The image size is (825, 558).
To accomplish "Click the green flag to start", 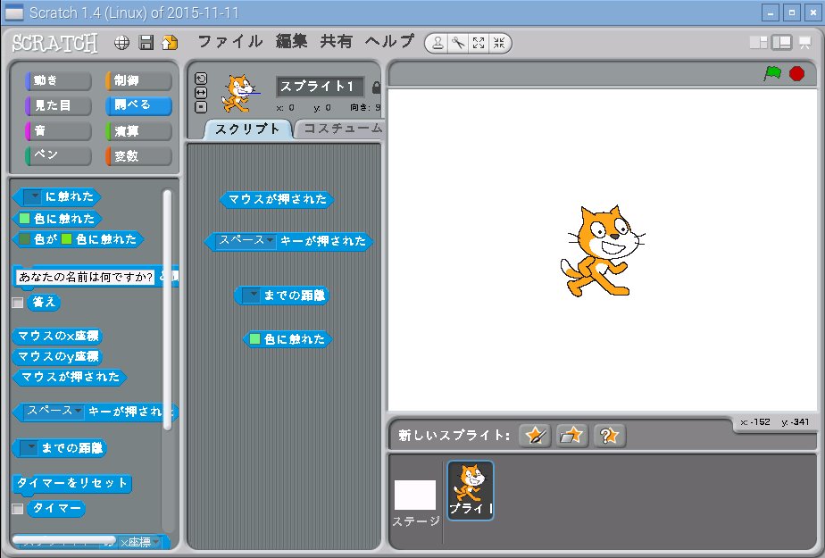I will [772, 73].
